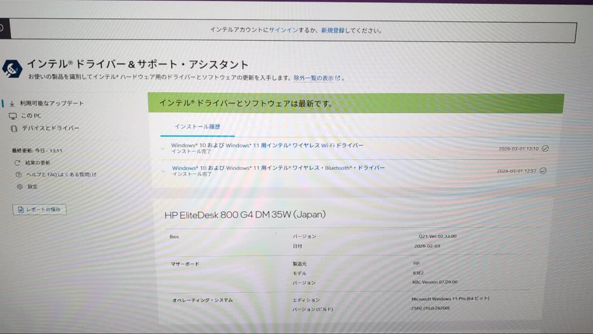Click the refresh icon beside 結果の更新
Screen dimensions: 593x334
(17, 163)
